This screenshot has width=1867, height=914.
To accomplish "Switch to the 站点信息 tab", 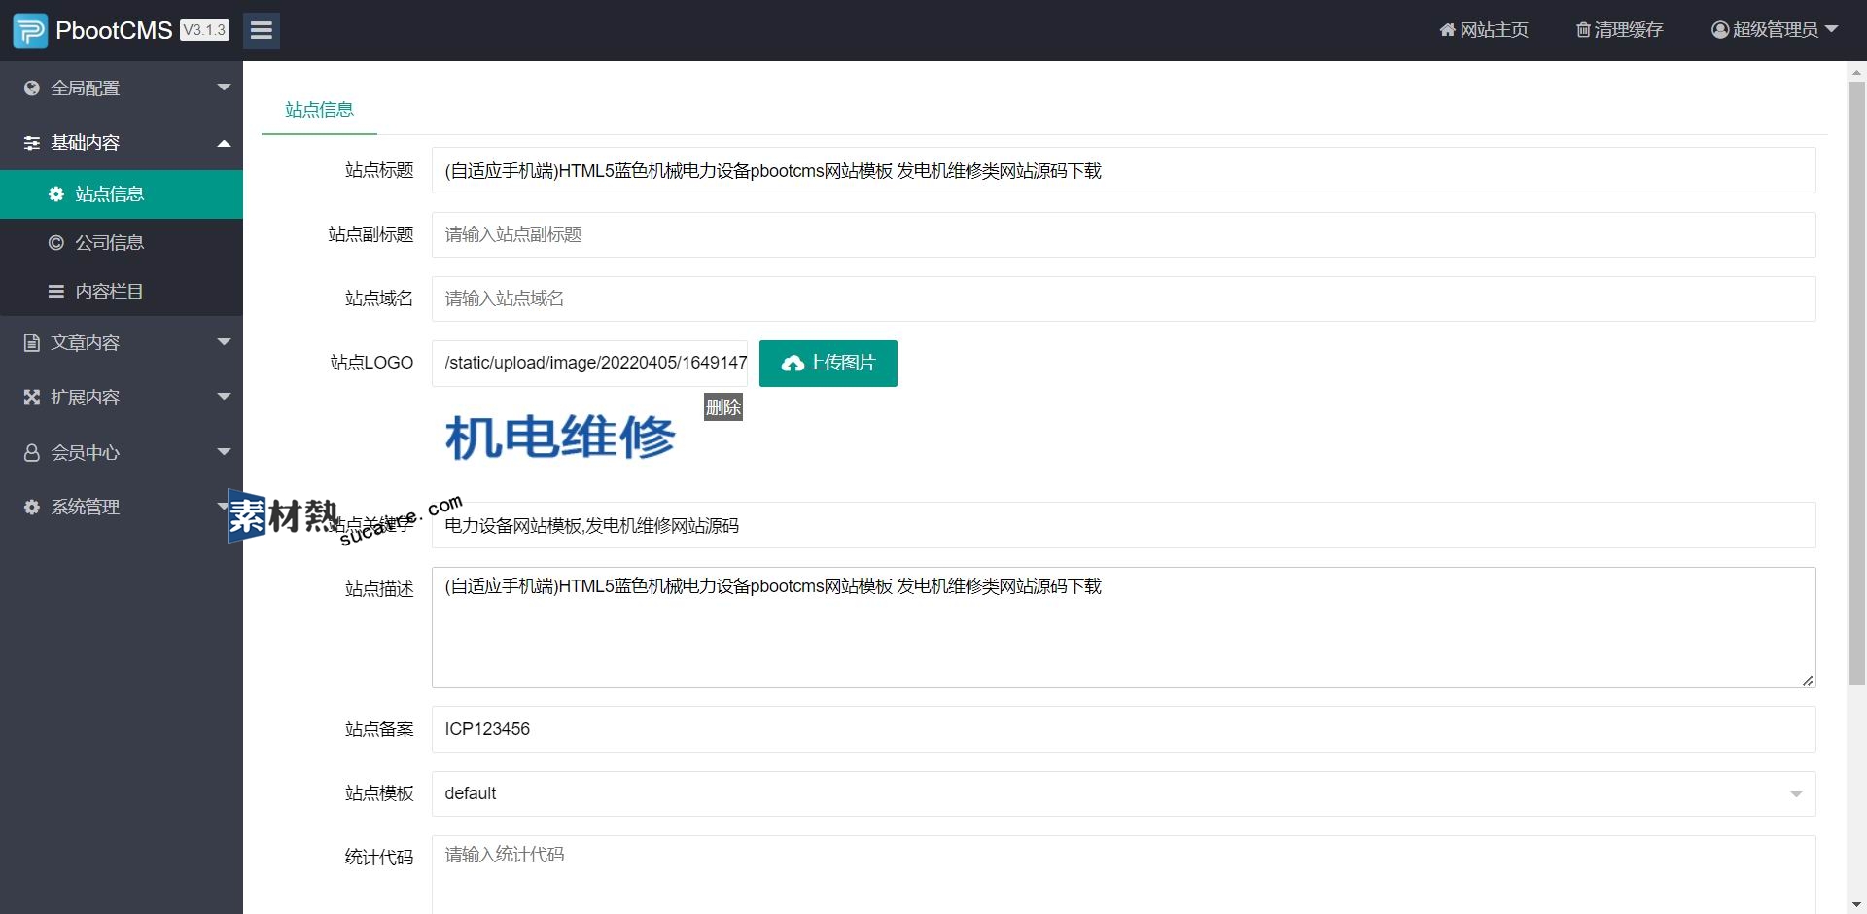I will pos(319,110).
